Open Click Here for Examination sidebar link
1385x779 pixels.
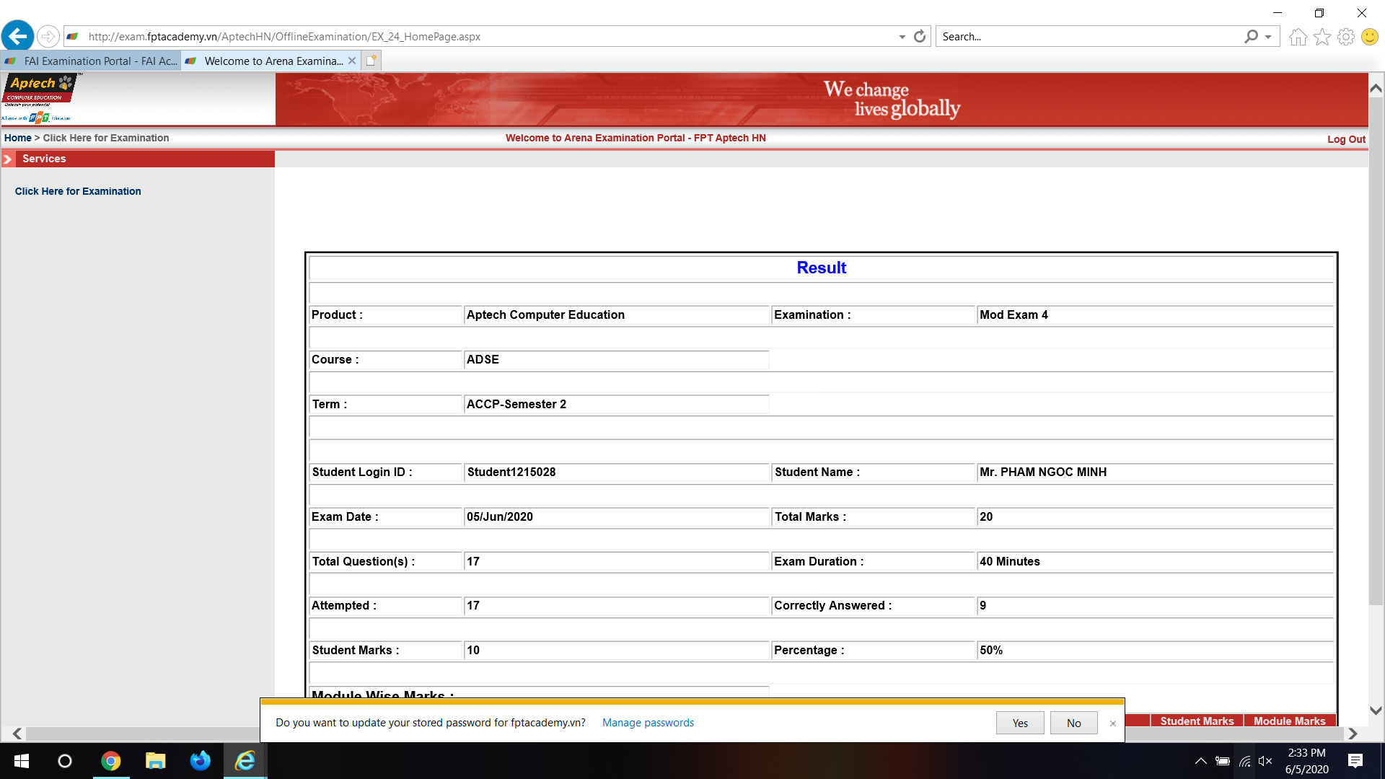tap(78, 191)
